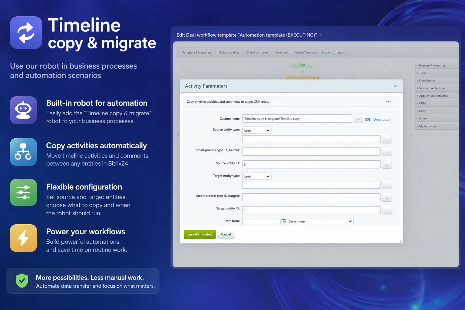Screen dimensions: 465x310
Task: Open the Create Template dropdown menu
Action: pos(306,52)
